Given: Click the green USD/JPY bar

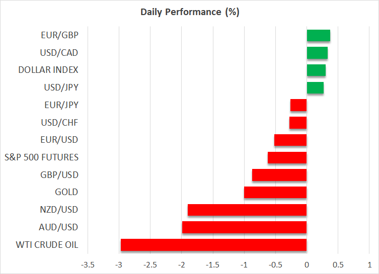Looking at the screenshot, I should point(315,87).
